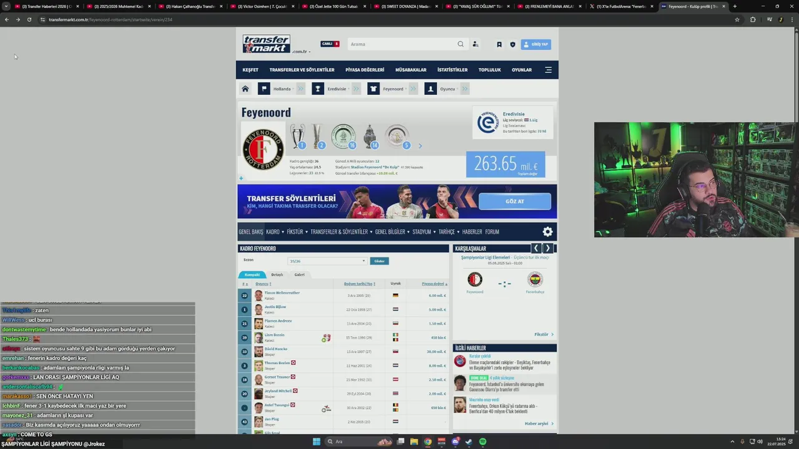
Task: Click the search magnifier icon
Action: click(x=461, y=44)
